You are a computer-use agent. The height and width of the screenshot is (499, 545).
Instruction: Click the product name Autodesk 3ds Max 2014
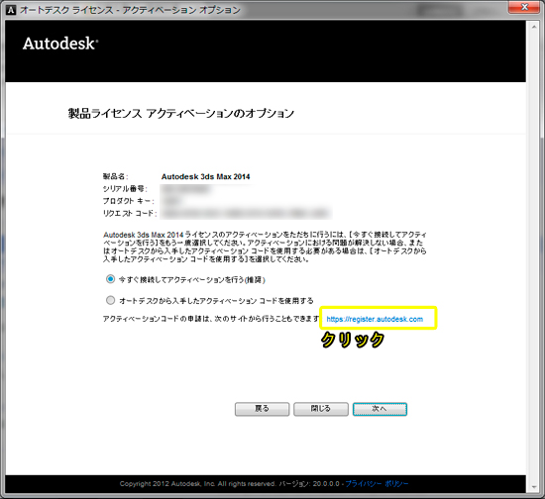point(205,176)
